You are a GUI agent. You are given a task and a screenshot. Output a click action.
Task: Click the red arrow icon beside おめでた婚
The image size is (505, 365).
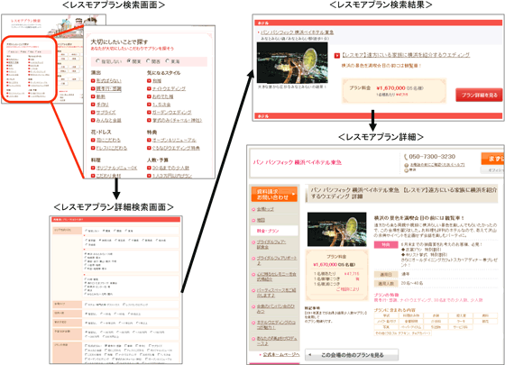(149, 96)
